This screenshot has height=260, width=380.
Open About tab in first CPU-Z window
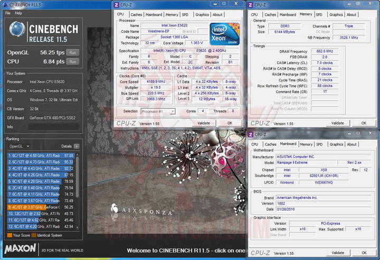pos(217,15)
